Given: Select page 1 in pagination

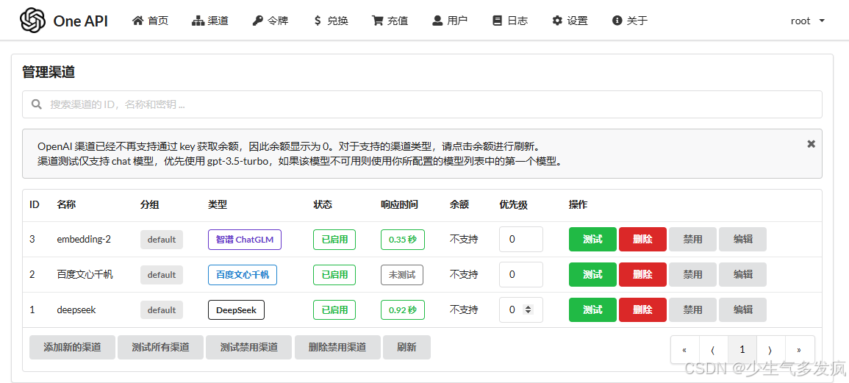Looking at the screenshot, I should [x=742, y=349].
